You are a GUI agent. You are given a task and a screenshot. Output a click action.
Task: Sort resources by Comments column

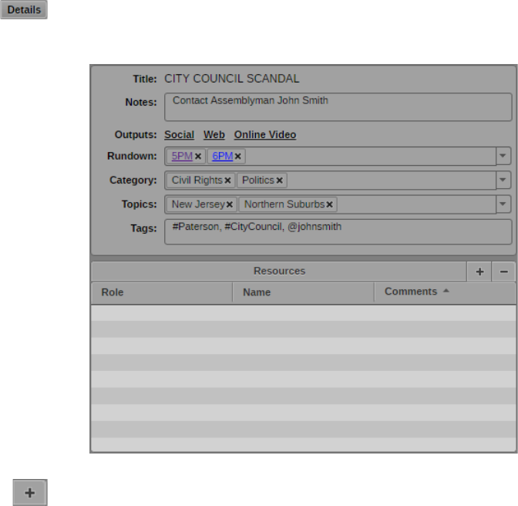click(445, 292)
